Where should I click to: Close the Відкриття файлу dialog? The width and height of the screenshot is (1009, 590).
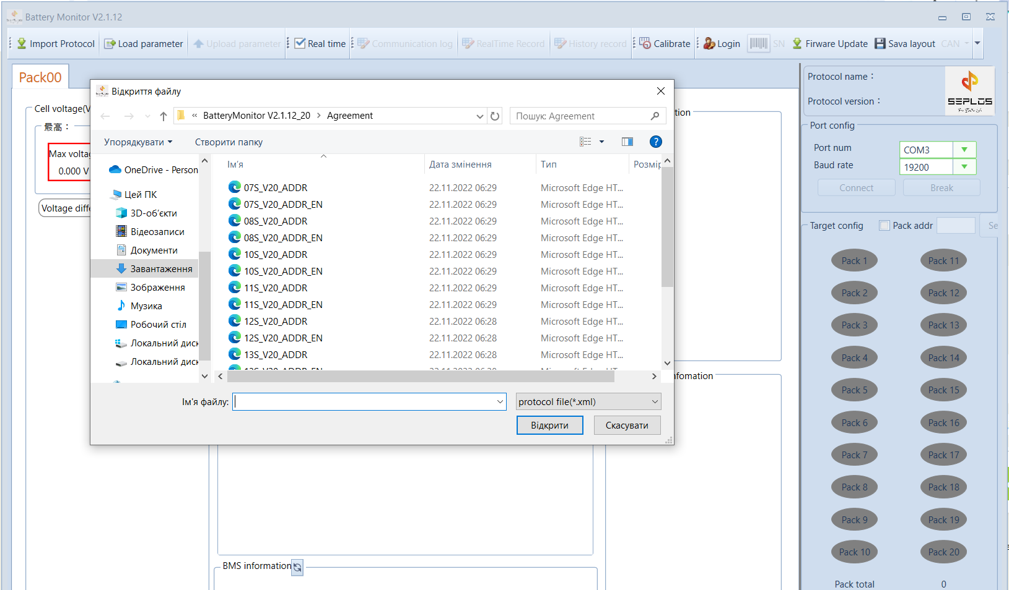[x=661, y=91]
